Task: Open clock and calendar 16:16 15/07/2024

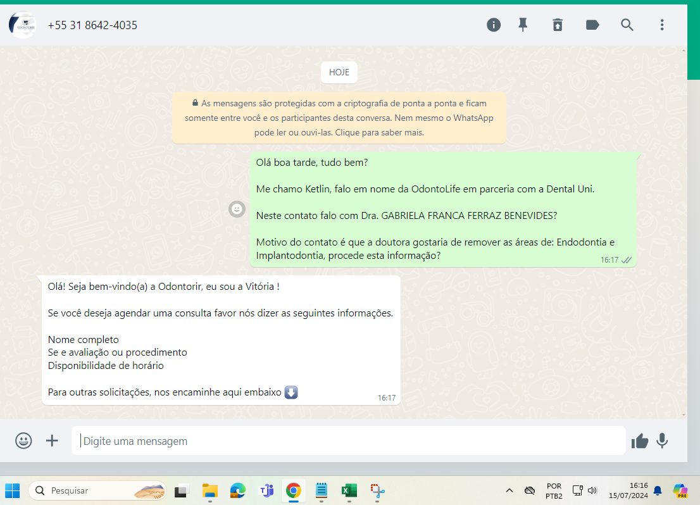Action: pos(628,490)
